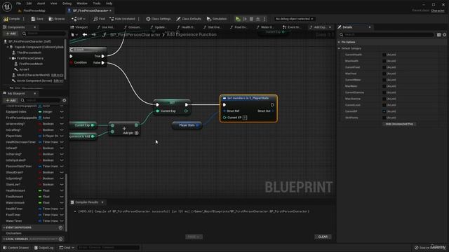449x252 pixels.
Task: Add new Event Dispatcher plus icon
Action: 60,227
